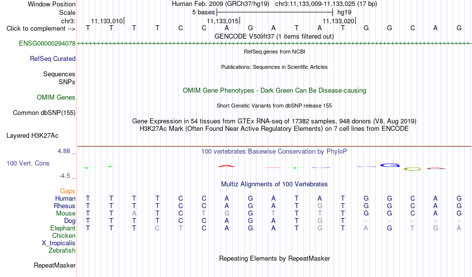Click the Zebrafish alignment row label
The height and width of the screenshot is (277, 472).
62,251
